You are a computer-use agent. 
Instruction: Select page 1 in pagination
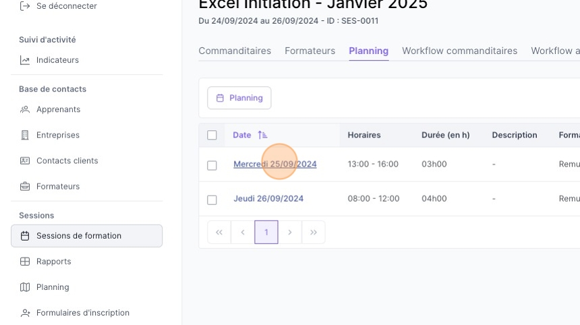(266, 232)
